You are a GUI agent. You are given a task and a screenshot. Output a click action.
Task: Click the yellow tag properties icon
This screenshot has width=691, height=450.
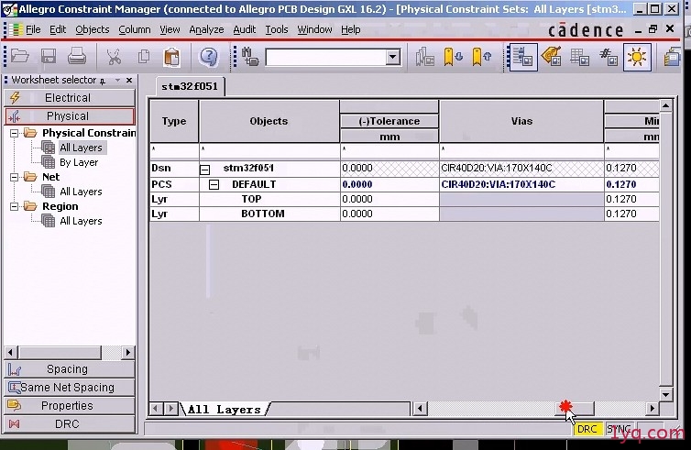click(551, 57)
